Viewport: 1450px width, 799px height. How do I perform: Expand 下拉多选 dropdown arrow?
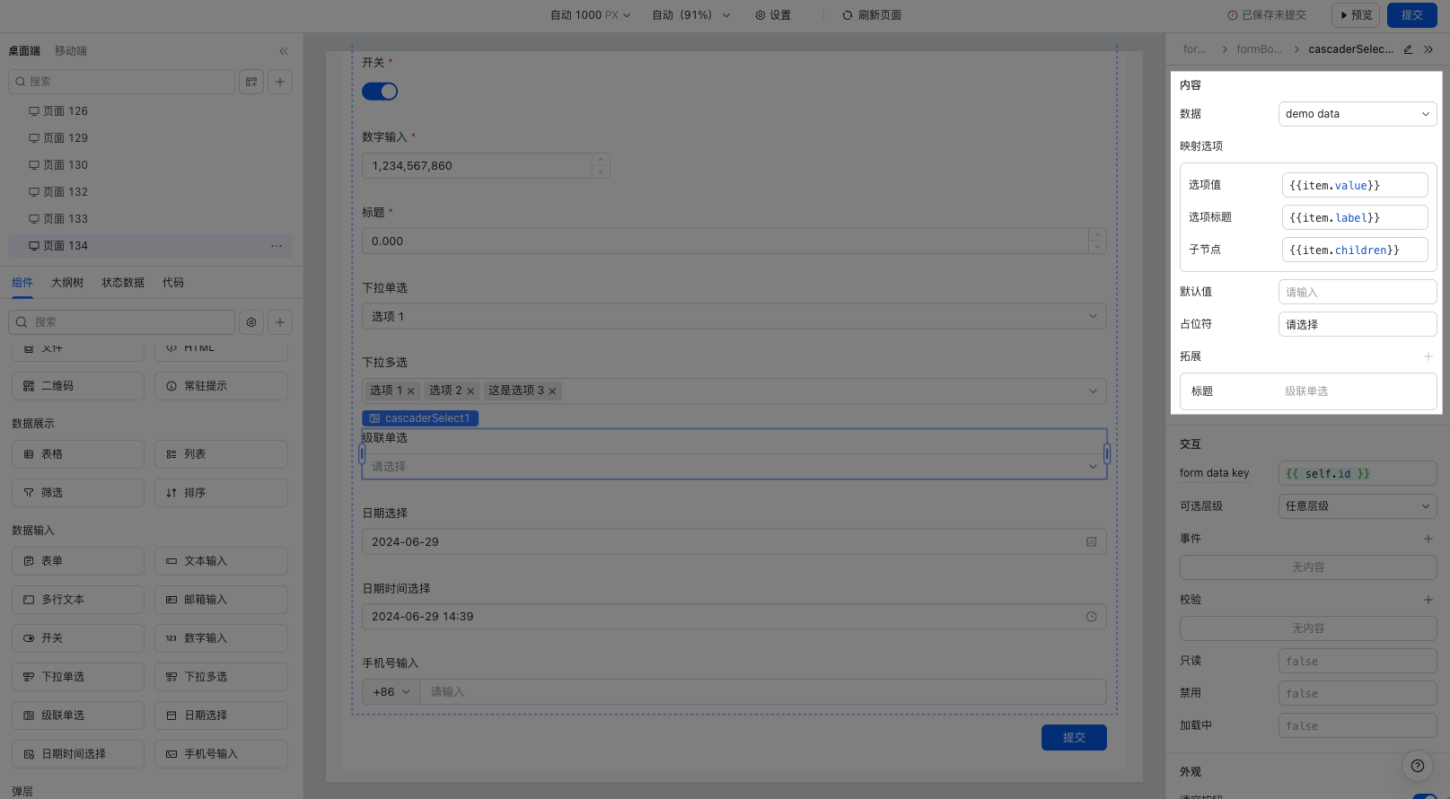[1093, 391]
